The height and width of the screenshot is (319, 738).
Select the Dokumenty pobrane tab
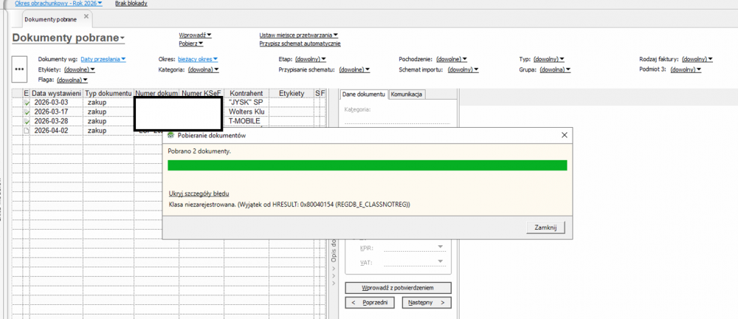tap(51, 19)
